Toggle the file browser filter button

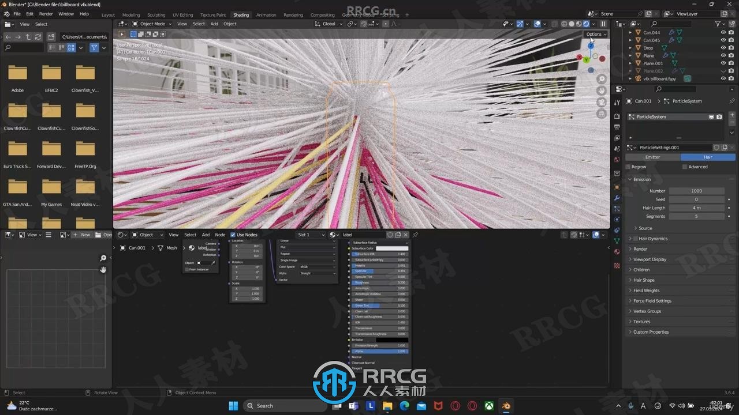click(x=94, y=48)
